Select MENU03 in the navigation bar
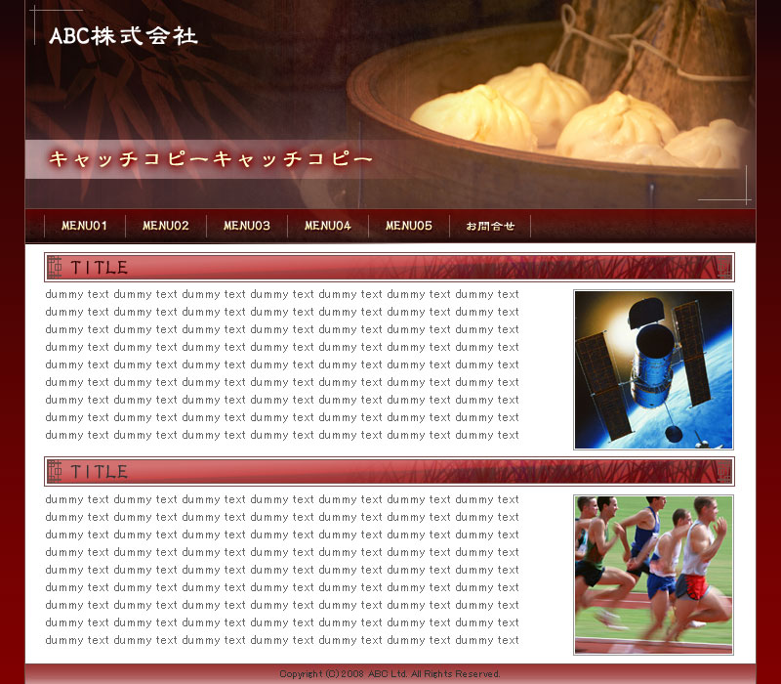Image resolution: width=781 pixels, height=684 pixels. [x=247, y=226]
